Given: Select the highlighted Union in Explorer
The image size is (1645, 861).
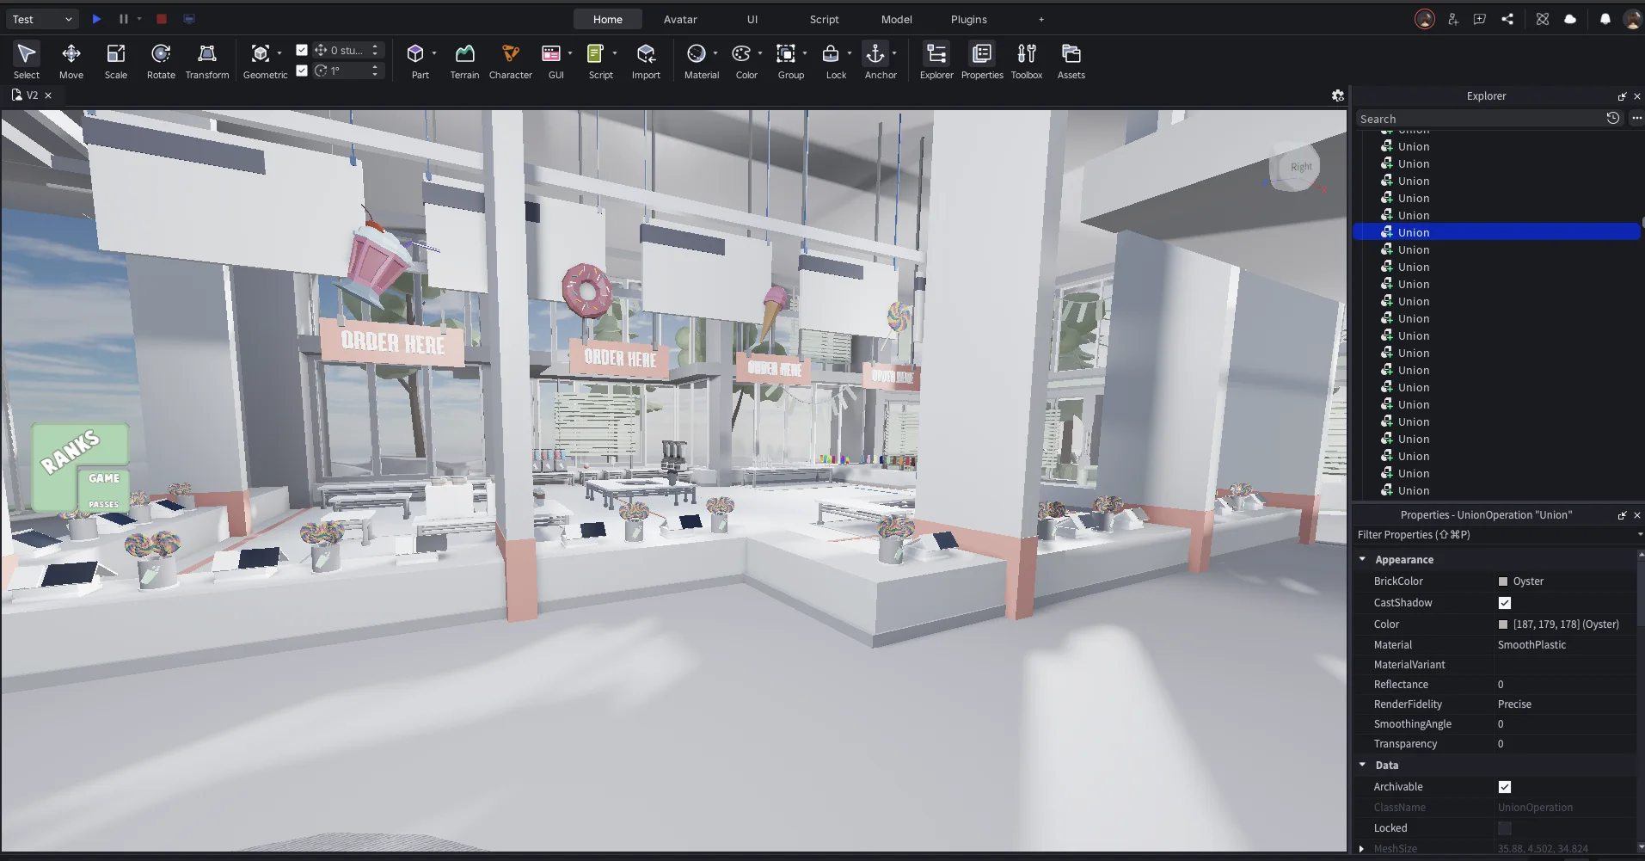Looking at the screenshot, I should tap(1496, 232).
